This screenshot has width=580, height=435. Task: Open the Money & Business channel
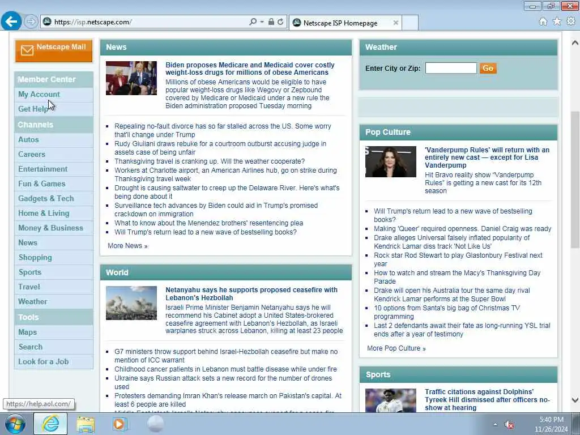click(x=50, y=228)
